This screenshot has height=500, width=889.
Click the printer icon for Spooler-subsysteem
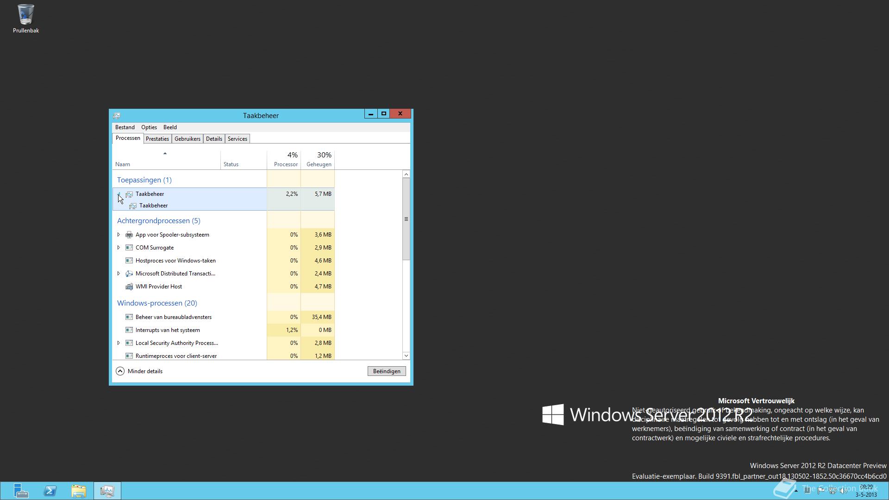pos(129,235)
